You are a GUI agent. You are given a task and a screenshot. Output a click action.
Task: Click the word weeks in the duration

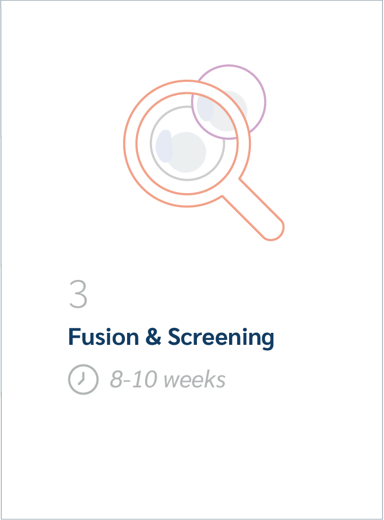pyautogui.click(x=195, y=380)
